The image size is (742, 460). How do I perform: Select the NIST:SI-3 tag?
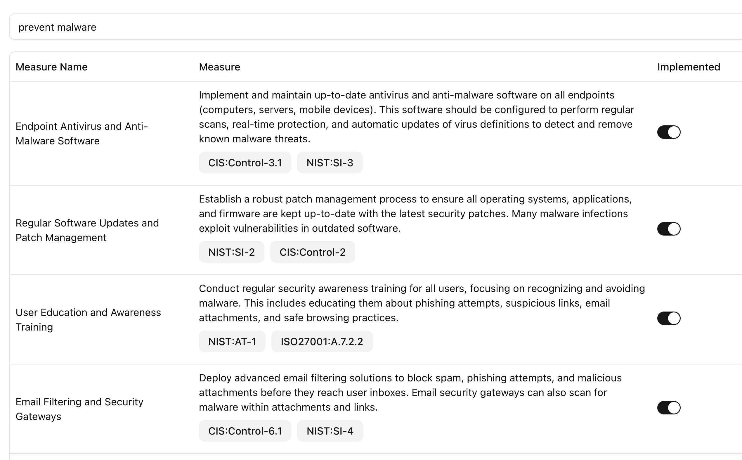click(x=330, y=163)
